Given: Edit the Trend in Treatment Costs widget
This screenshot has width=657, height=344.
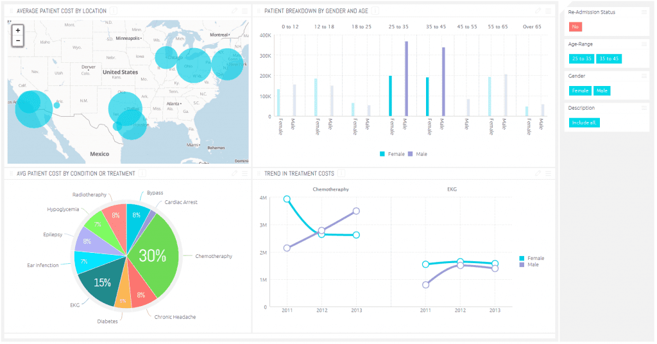Looking at the screenshot, I should [538, 173].
